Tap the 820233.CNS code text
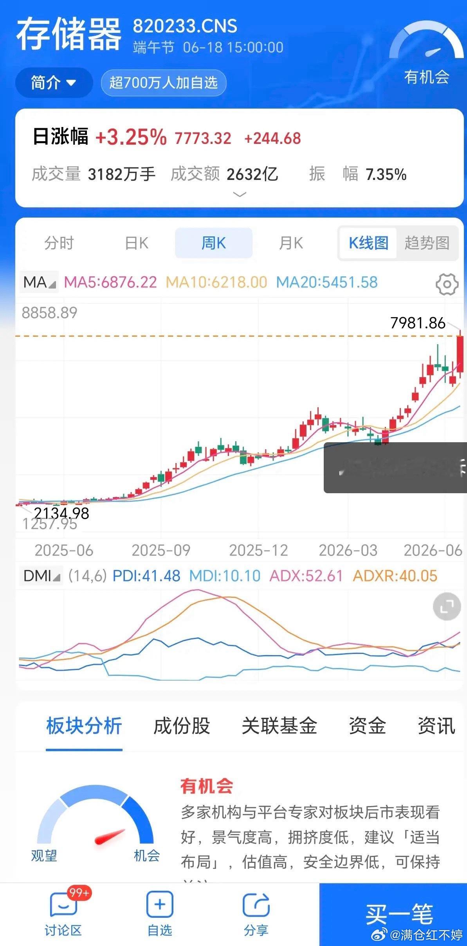 pyautogui.click(x=185, y=26)
